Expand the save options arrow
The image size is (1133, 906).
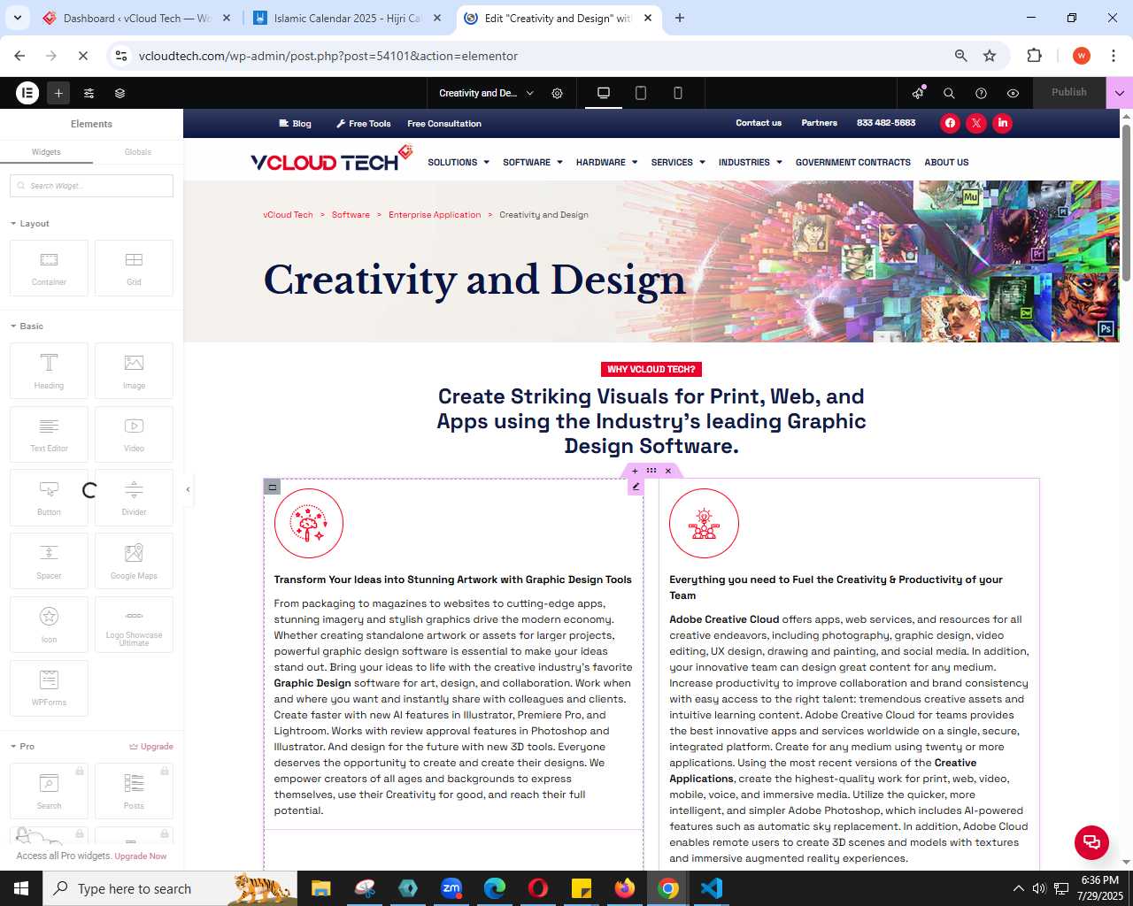coord(1120,92)
